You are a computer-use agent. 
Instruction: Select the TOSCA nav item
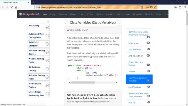[x=90, y=14]
